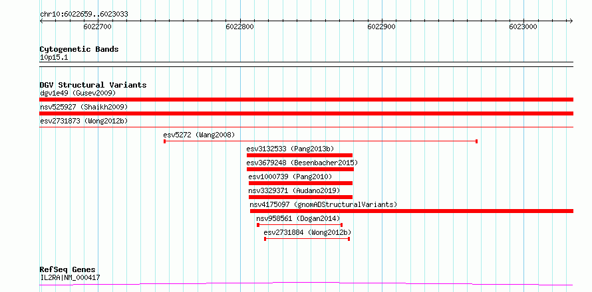Screen dimensions: 592x292
Task: Click the esv5272 span line with end caps
Action: 321,141
